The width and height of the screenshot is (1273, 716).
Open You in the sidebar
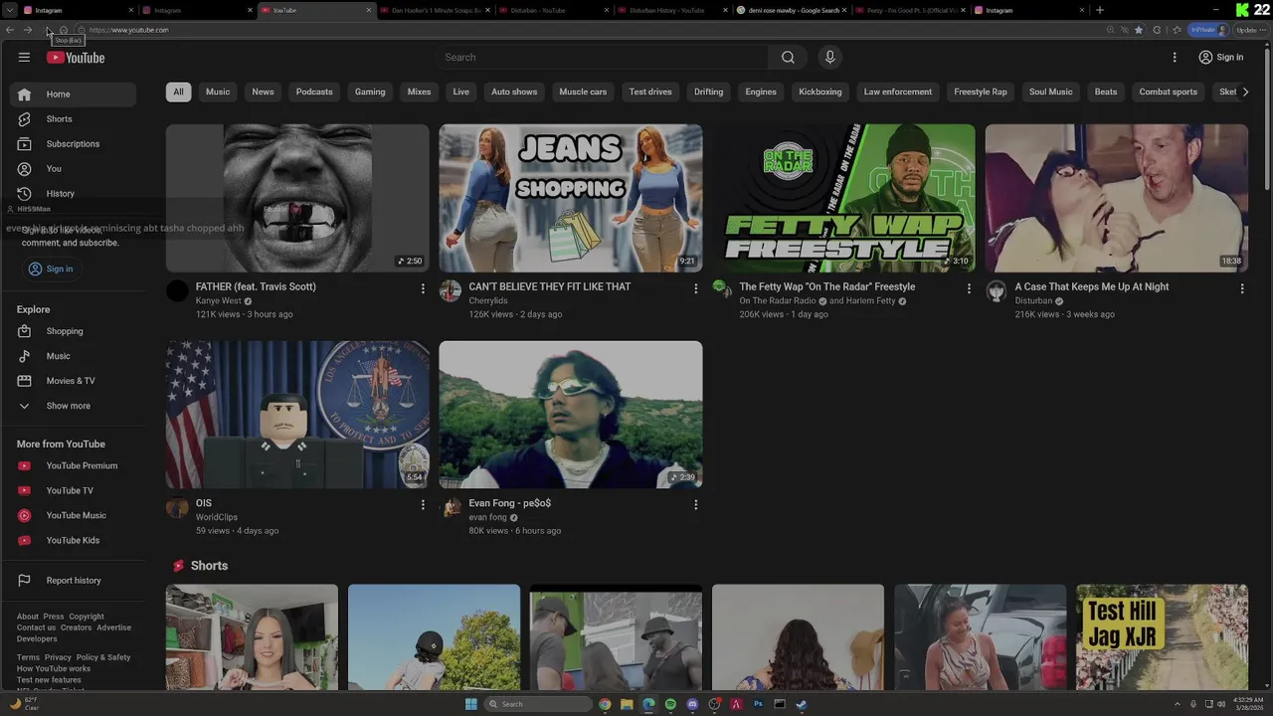[x=73, y=169]
